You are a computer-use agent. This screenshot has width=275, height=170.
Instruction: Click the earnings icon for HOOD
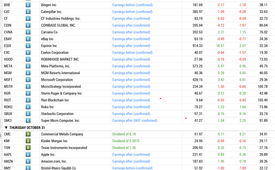click(28, 59)
